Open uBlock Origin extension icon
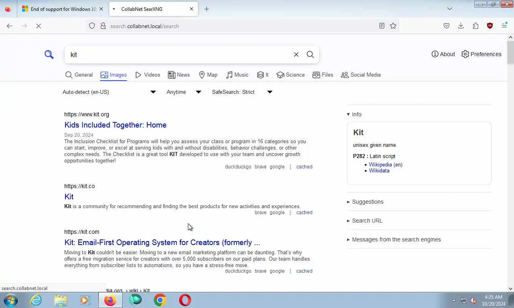 [x=490, y=26]
